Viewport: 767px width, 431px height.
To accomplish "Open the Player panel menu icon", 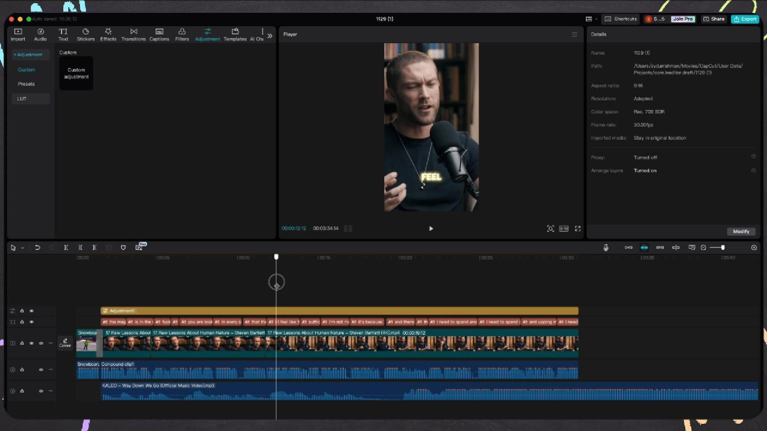I will [x=574, y=34].
